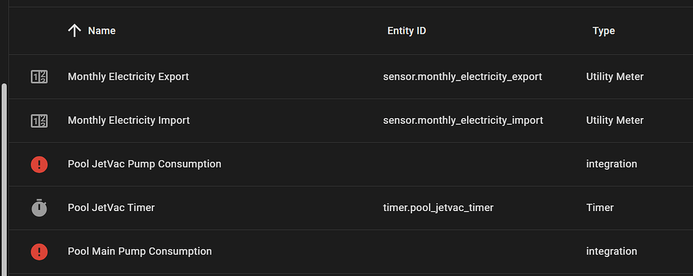Click the Pool JetVac Pump Consumption error icon
Viewport: 693px width, 276px height.
39,164
